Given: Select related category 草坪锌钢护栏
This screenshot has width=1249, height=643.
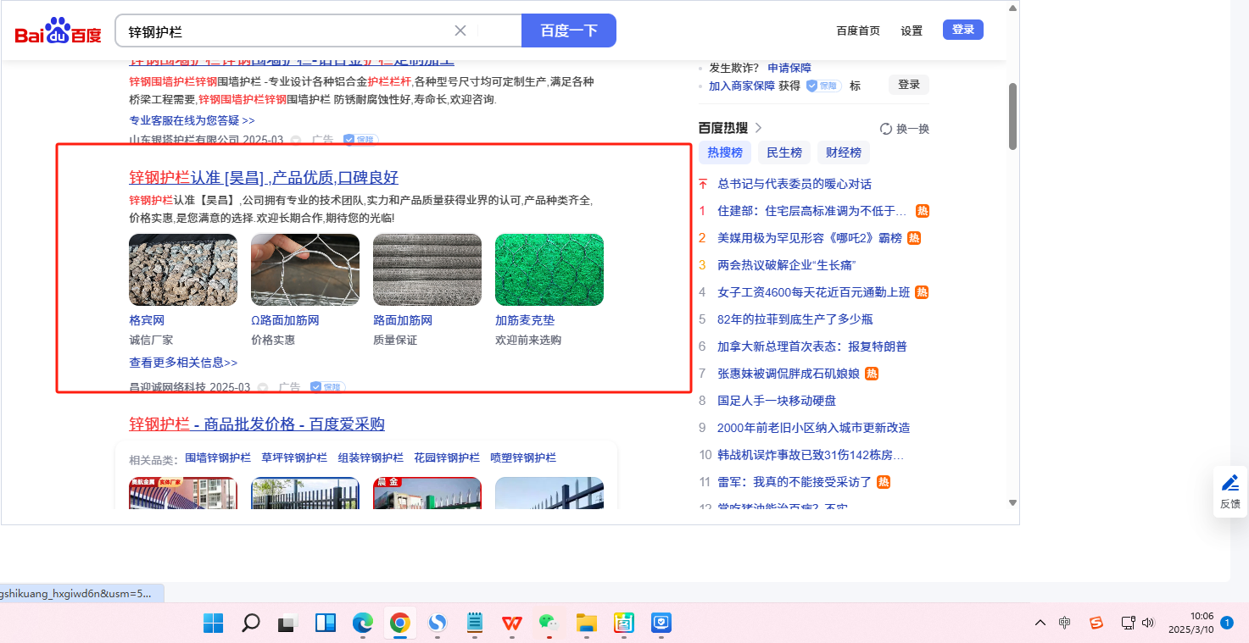Looking at the screenshot, I should point(294,458).
